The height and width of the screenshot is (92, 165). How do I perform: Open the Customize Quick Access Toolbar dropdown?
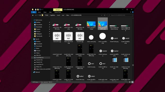click(x=42, y=10)
